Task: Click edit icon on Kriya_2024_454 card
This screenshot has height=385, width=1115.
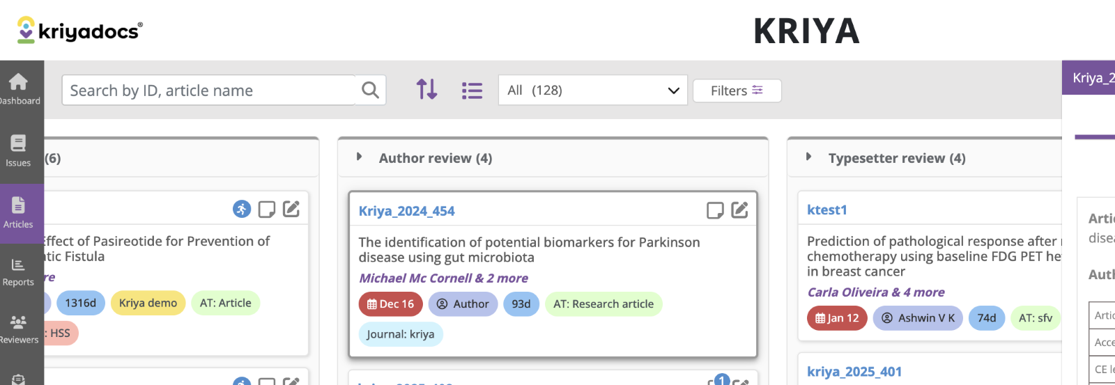Action: pos(739,210)
